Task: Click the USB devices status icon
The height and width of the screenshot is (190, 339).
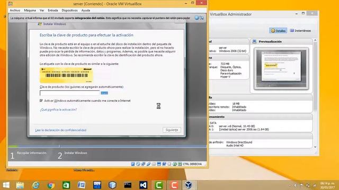Action: coord(148,164)
